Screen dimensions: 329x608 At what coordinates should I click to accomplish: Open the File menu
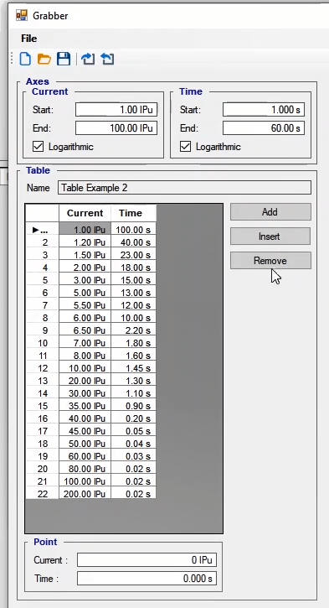29,39
